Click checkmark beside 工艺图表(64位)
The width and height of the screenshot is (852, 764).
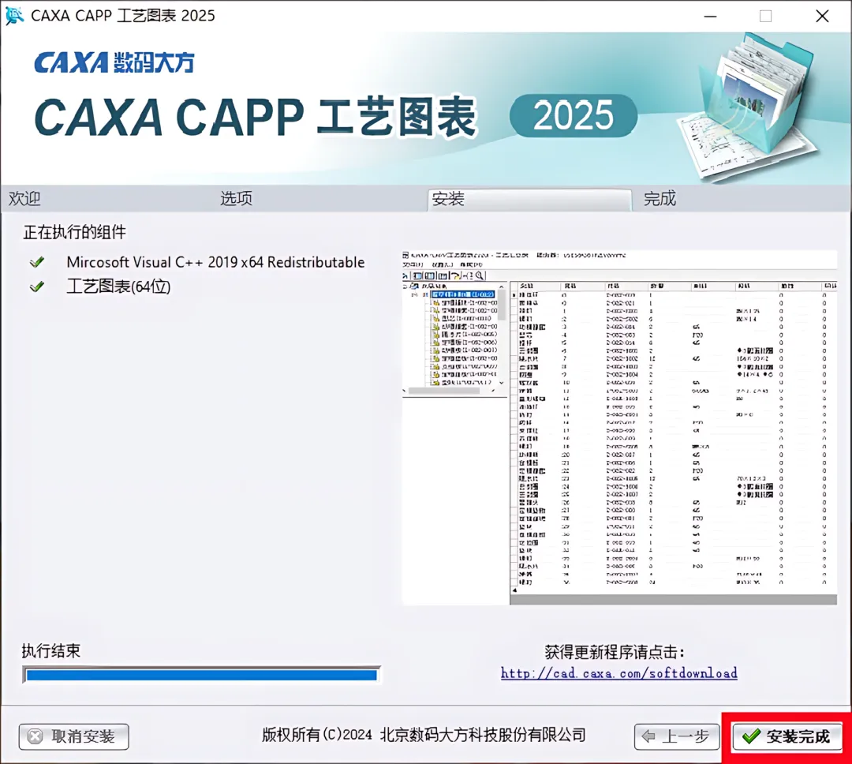click(37, 286)
